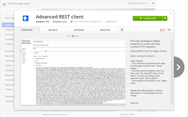188x117 pixels.
Task: Click the 800 plus-one count
Action: click(x=169, y=30)
